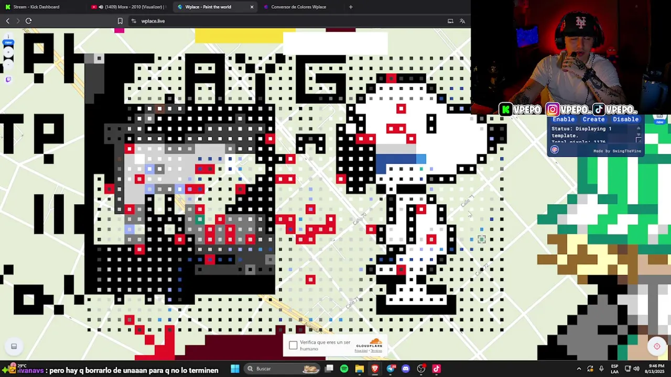Reload the wplace.live page
The height and width of the screenshot is (377, 671).
(28, 21)
